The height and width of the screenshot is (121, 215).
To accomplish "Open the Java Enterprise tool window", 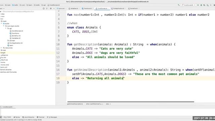I will (28, 117).
